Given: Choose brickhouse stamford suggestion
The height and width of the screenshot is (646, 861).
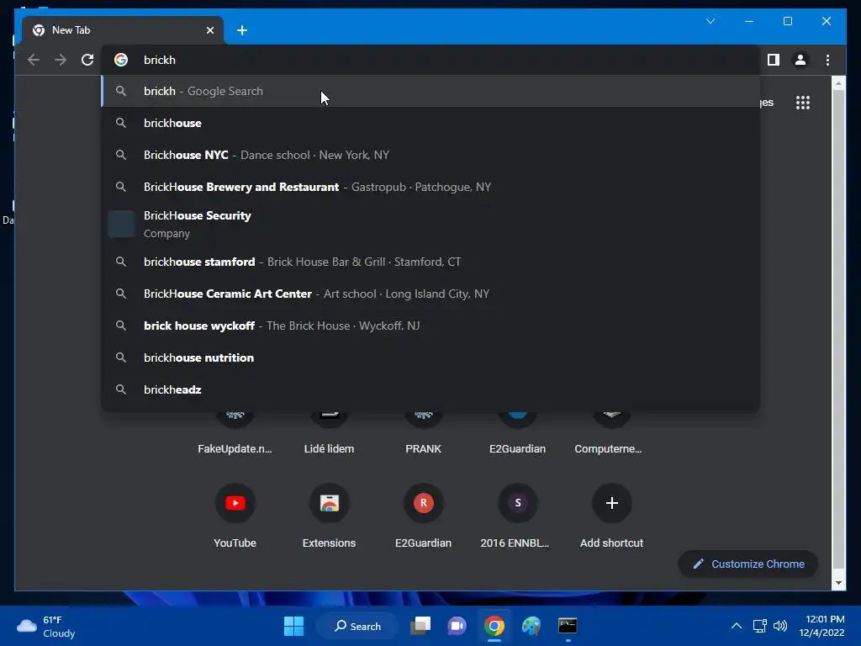Looking at the screenshot, I should coord(430,262).
